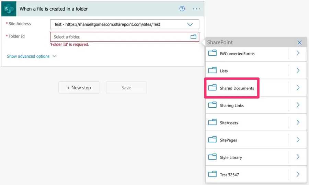309x185 pixels.
Task: Open the Site Address dropdown
Action: (x=190, y=24)
